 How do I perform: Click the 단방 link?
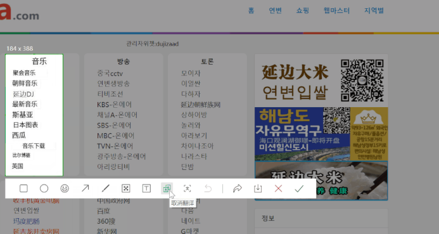[188, 167]
